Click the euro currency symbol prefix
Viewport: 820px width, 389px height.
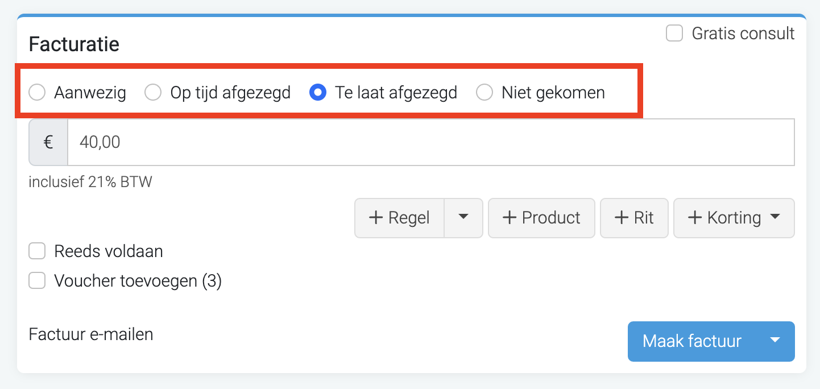48,142
